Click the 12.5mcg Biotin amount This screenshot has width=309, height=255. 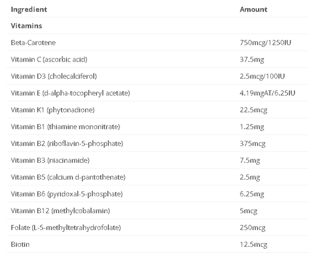[x=253, y=245]
